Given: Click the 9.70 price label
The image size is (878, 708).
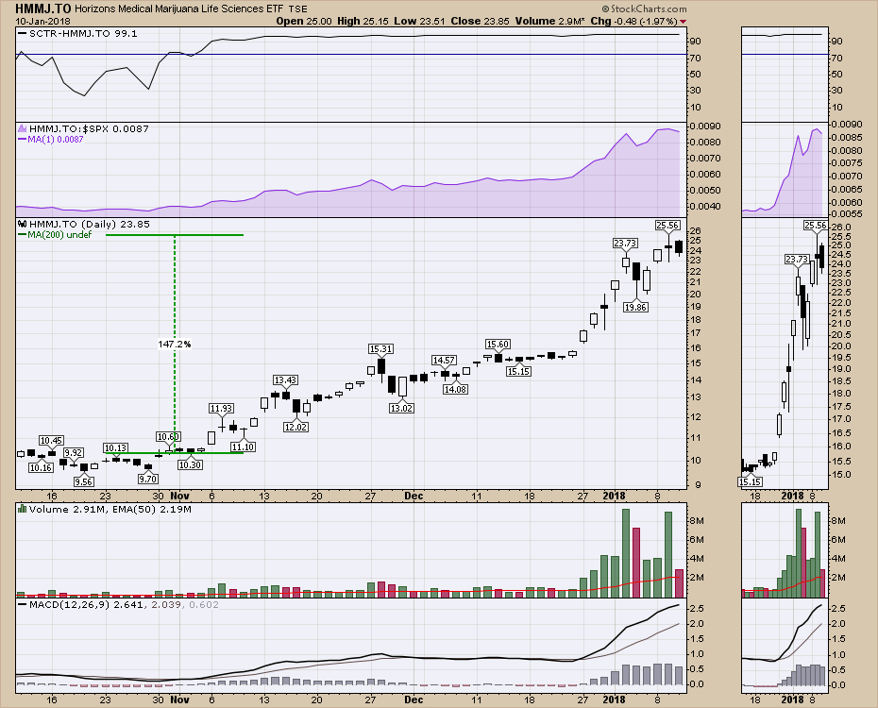Looking at the screenshot, I should [x=148, y=480].
